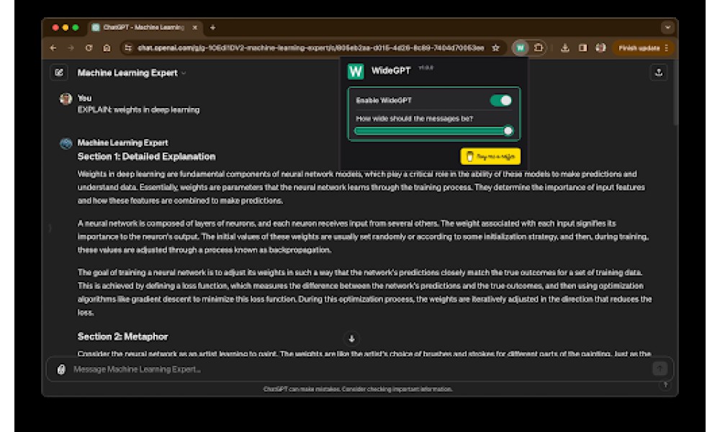Open a new browser tab

(212, 27)
